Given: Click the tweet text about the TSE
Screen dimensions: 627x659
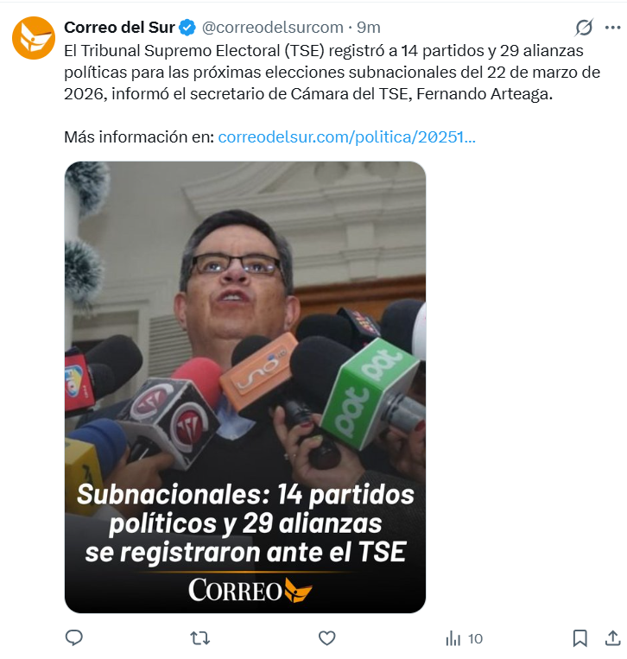Looking at the screenshot, I should pyautogui.click(x=332, y=73).
